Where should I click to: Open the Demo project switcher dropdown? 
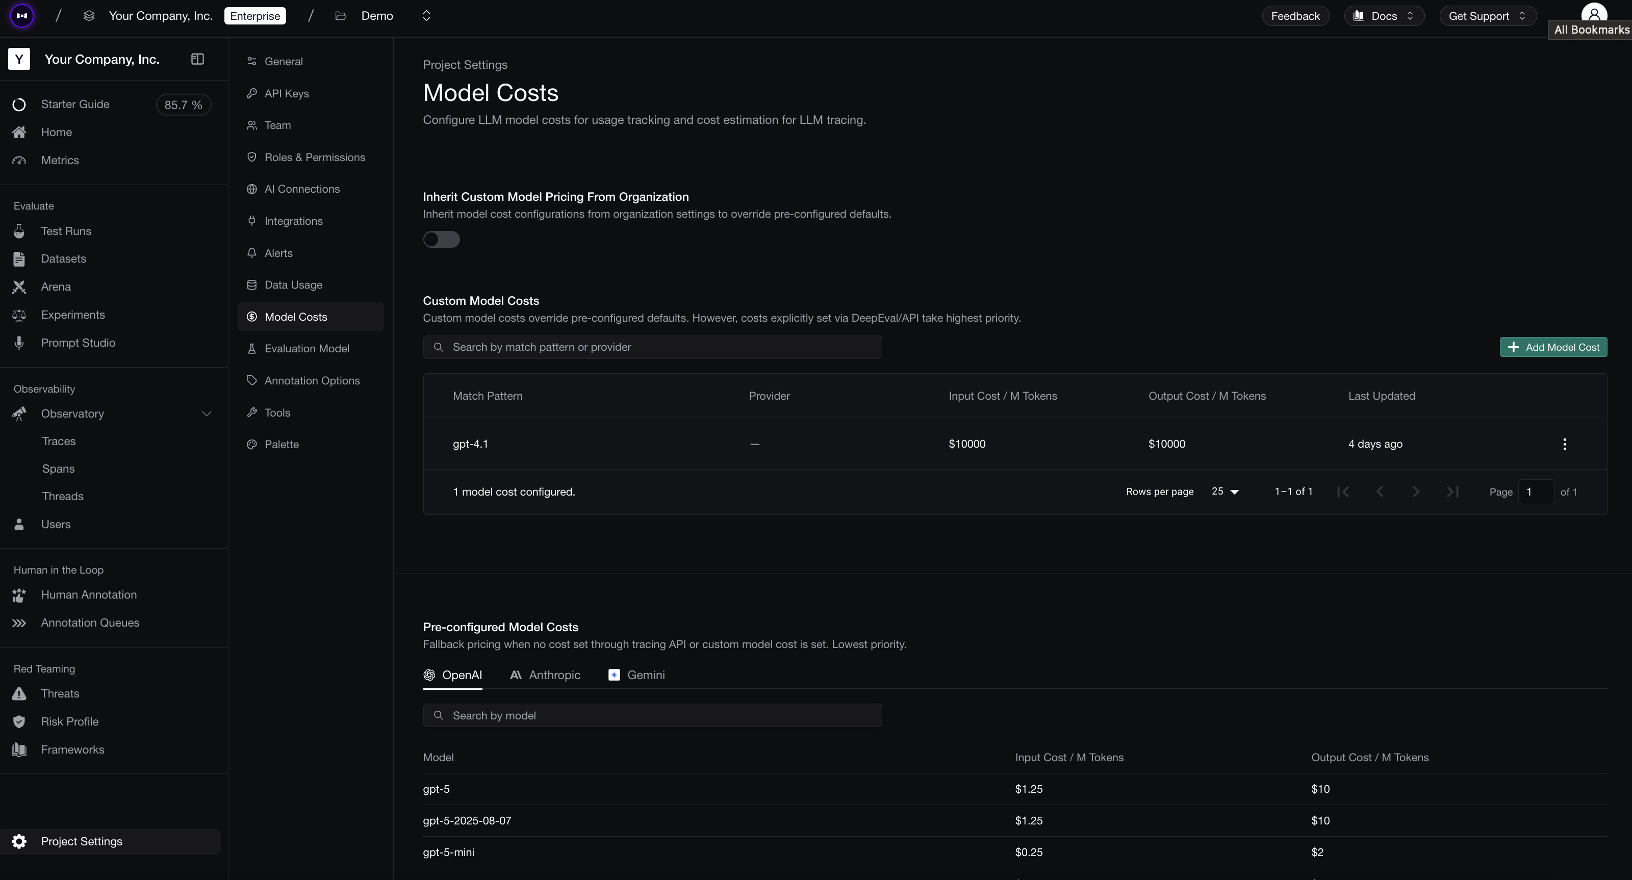coord(426,16)
